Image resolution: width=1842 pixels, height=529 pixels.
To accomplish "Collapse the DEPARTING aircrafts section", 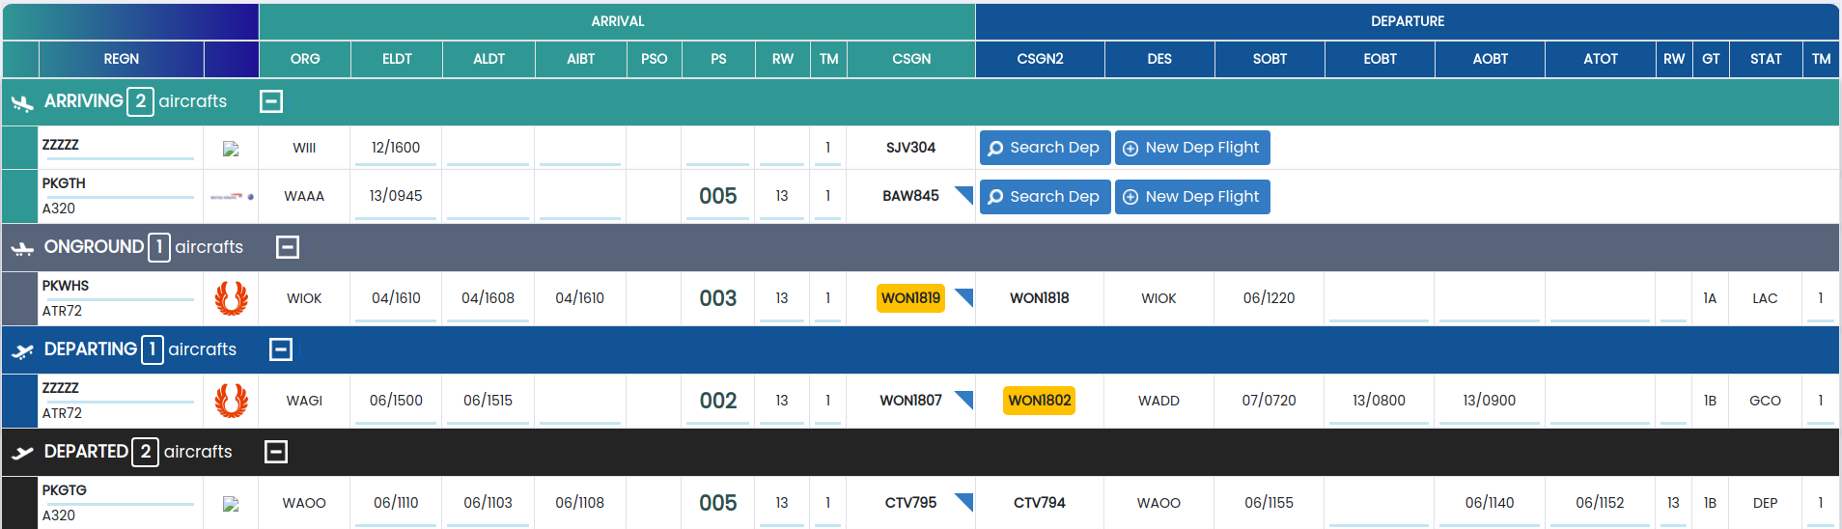I will pyautogui.click(x=280, y=349).
